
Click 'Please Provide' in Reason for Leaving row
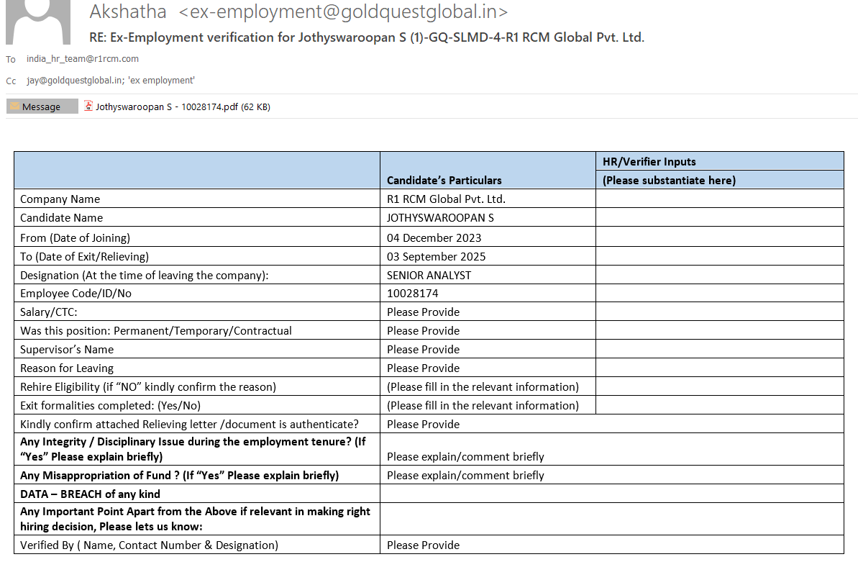pos(423,368)
